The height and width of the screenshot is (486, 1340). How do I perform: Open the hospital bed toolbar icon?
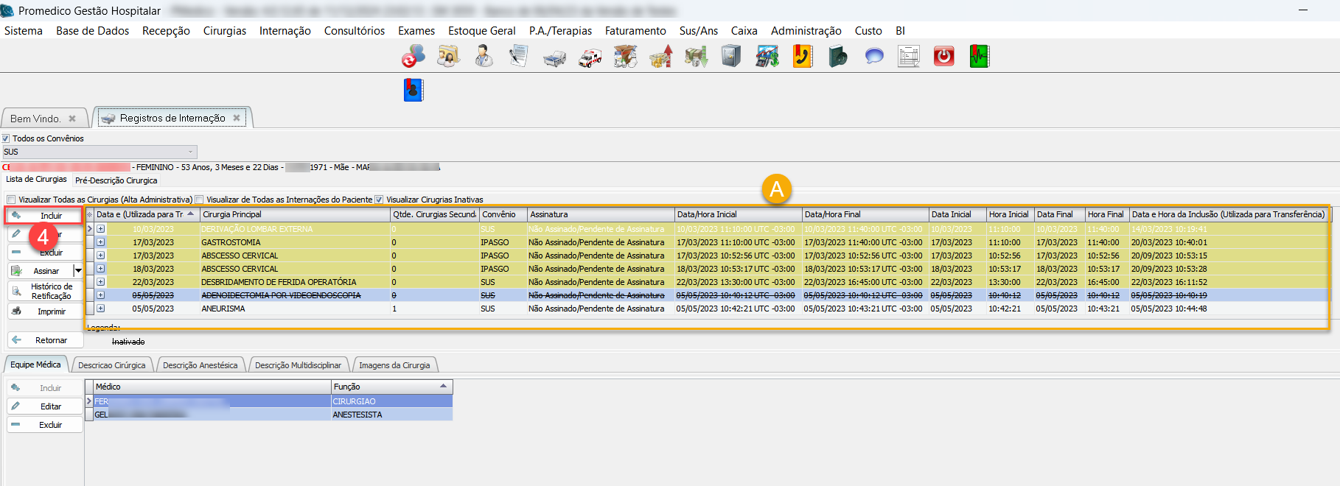click(554, 57)
